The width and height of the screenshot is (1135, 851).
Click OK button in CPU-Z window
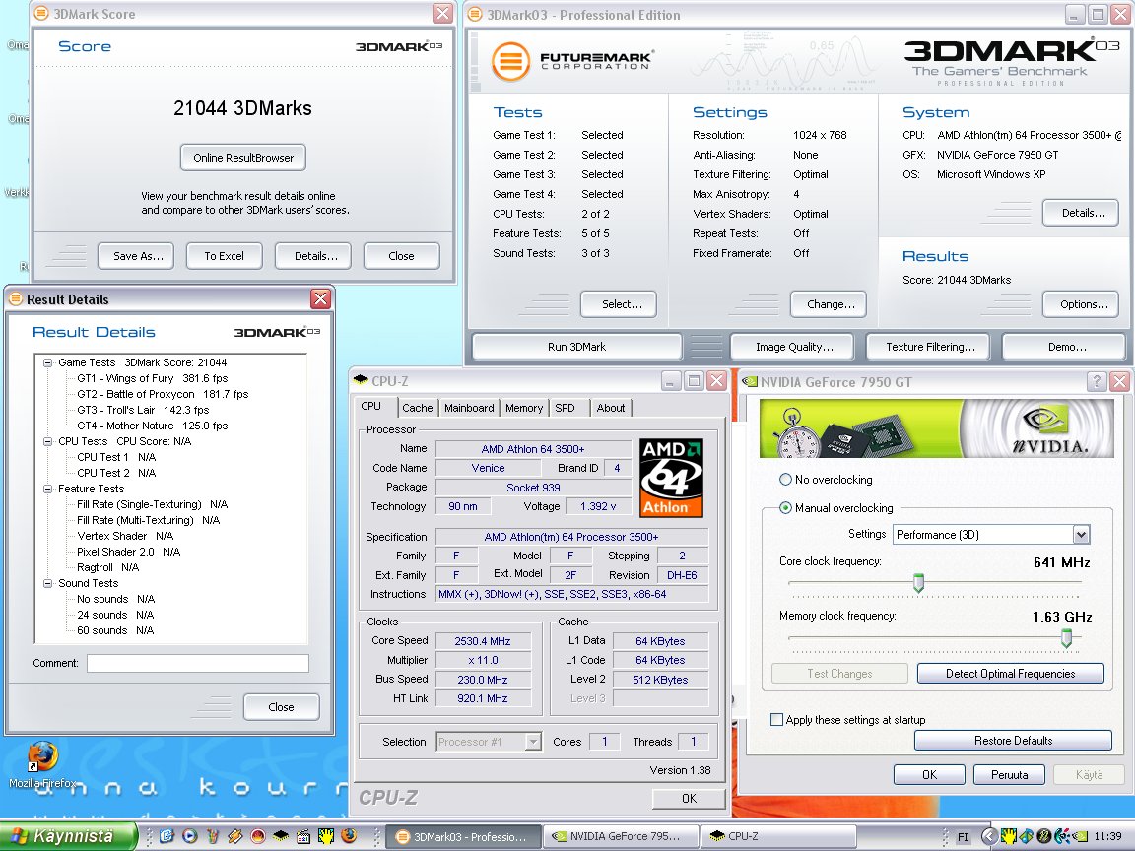689,798
